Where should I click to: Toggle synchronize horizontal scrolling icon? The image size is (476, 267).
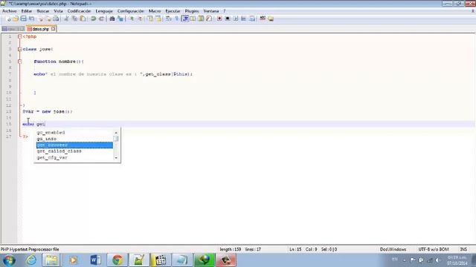pyautogui.click(x=158, y=19)
